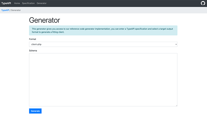This screenshot has width=207, height=115.
Task: Follow the TypeAPI breadcrumb link
Action: (x=5, y=10)
